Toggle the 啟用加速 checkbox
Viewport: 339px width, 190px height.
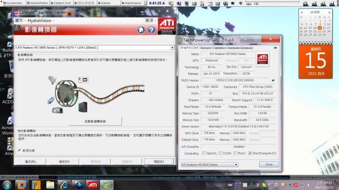point(19,150)
